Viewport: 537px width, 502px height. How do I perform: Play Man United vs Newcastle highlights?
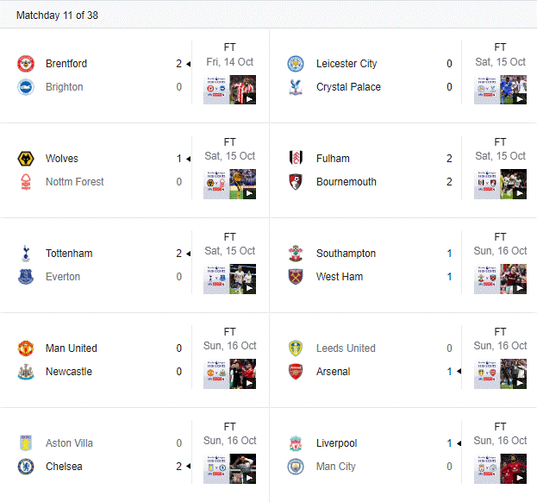229,374
